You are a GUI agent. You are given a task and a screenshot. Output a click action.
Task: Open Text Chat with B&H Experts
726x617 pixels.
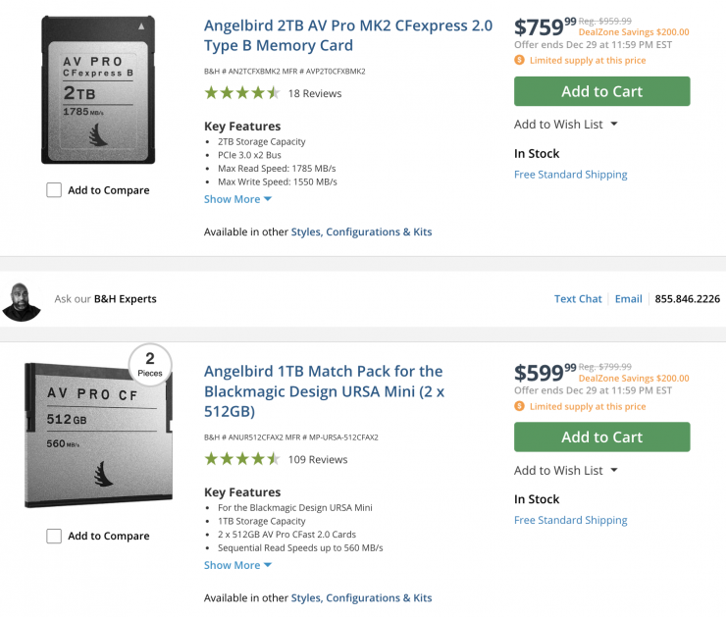pos(578,299)
